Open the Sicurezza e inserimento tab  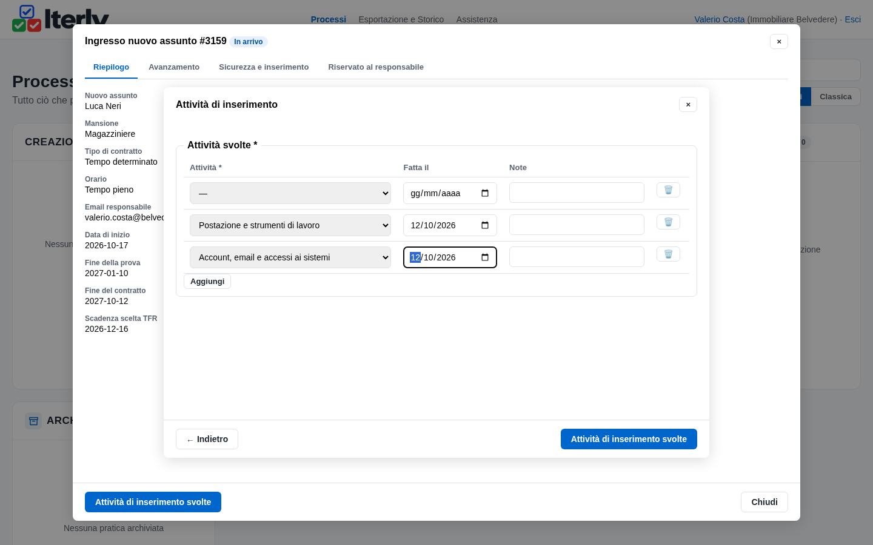click(x=264, y=67)
